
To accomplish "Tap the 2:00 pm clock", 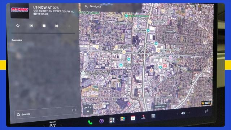I will point(206,6).
